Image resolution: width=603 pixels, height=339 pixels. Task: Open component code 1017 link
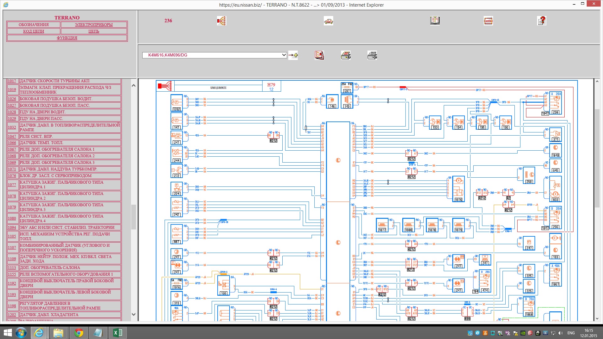click(12, 81)
